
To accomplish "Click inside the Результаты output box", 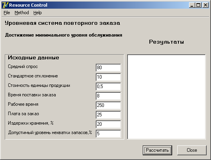I will coord(166,97).
